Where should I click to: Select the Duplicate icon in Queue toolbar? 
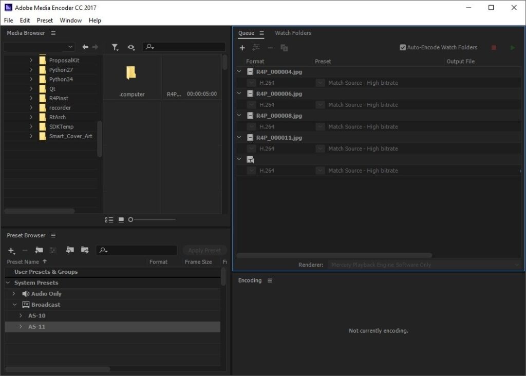click(283, 48)
